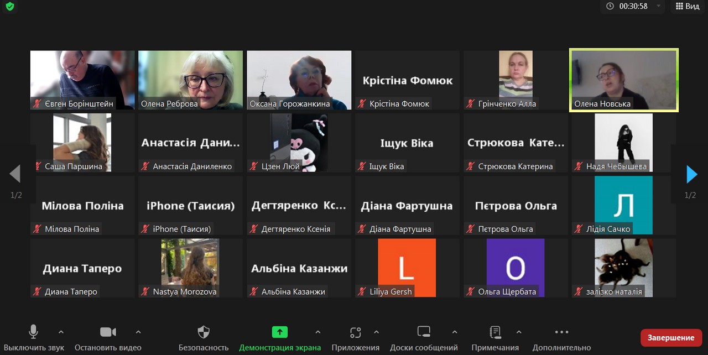This screenshot has height=355, width=708.
Task: Open the meeting timer 00:30:58 dropdown
Action: coord(658,7)
